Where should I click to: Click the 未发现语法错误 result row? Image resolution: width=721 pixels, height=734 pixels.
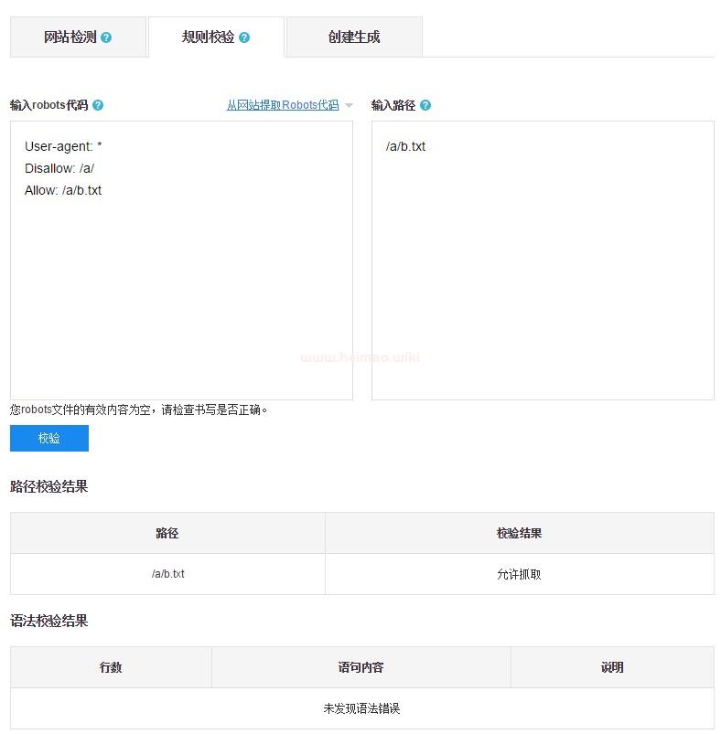pyautogui.click(x=361, y=708)
